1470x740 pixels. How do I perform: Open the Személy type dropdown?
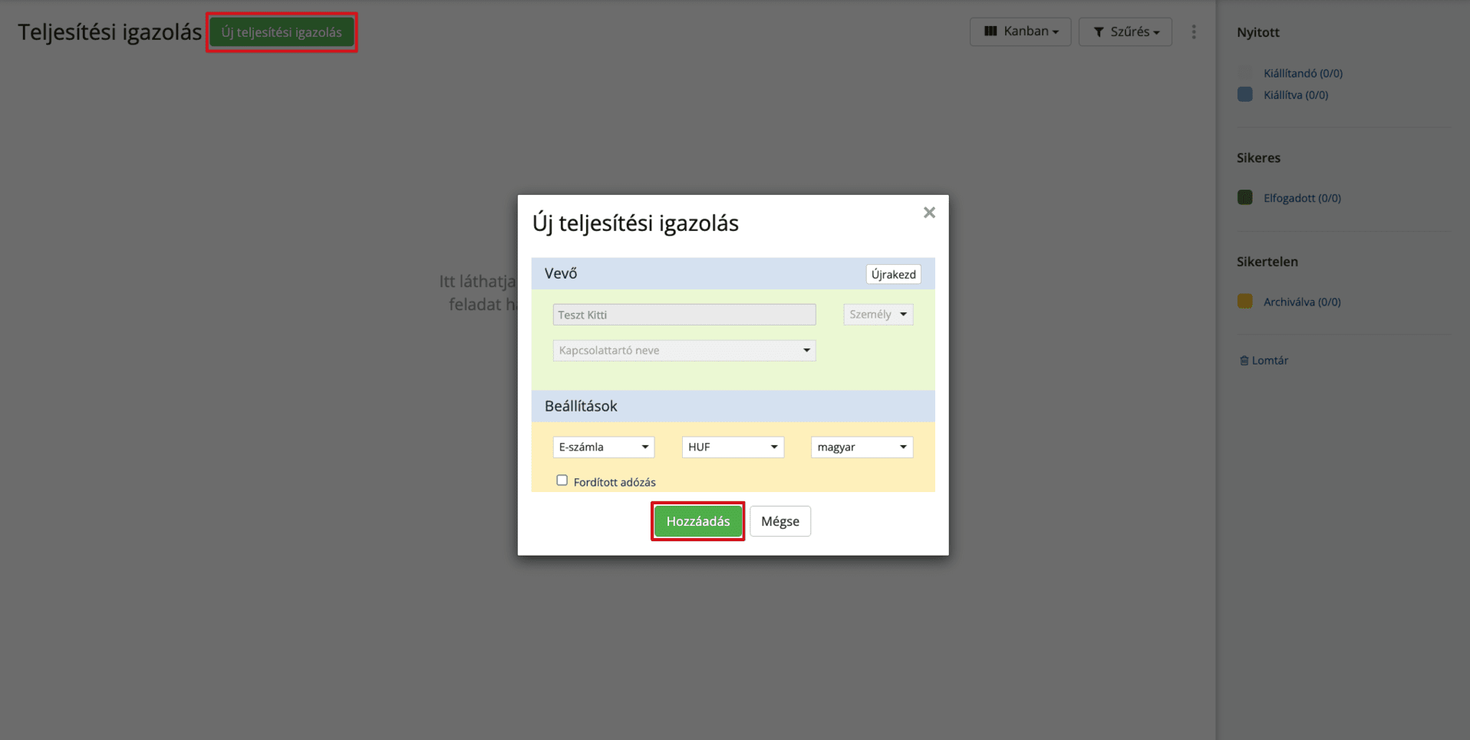coord(878,315)
